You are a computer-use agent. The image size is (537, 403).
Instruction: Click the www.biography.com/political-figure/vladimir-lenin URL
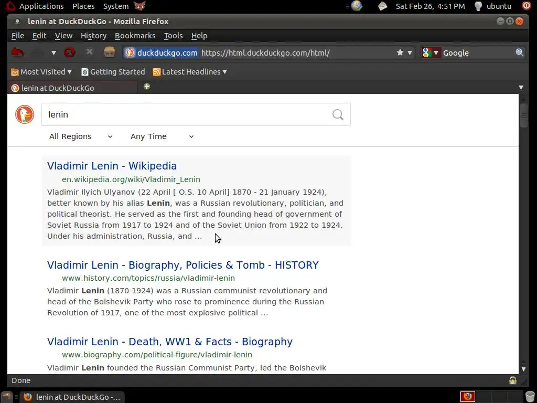pos(157,355)
